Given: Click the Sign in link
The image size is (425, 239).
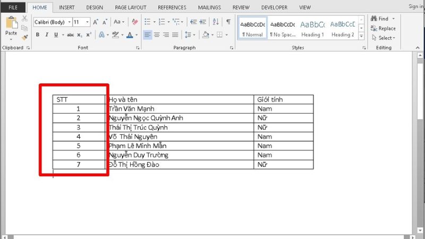Looking at the screenshot, I should (415, 7).
